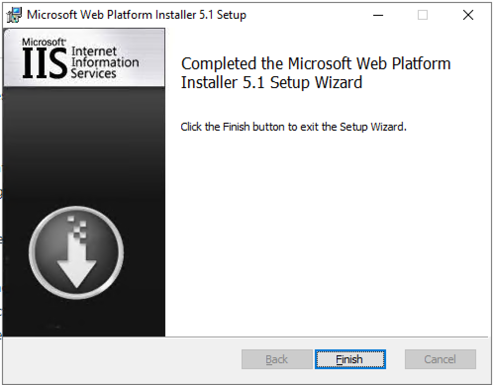Viewport: 493px width, 385px height.
Task: Click empty title bar space beside title
Action: (x=307, y=15)
